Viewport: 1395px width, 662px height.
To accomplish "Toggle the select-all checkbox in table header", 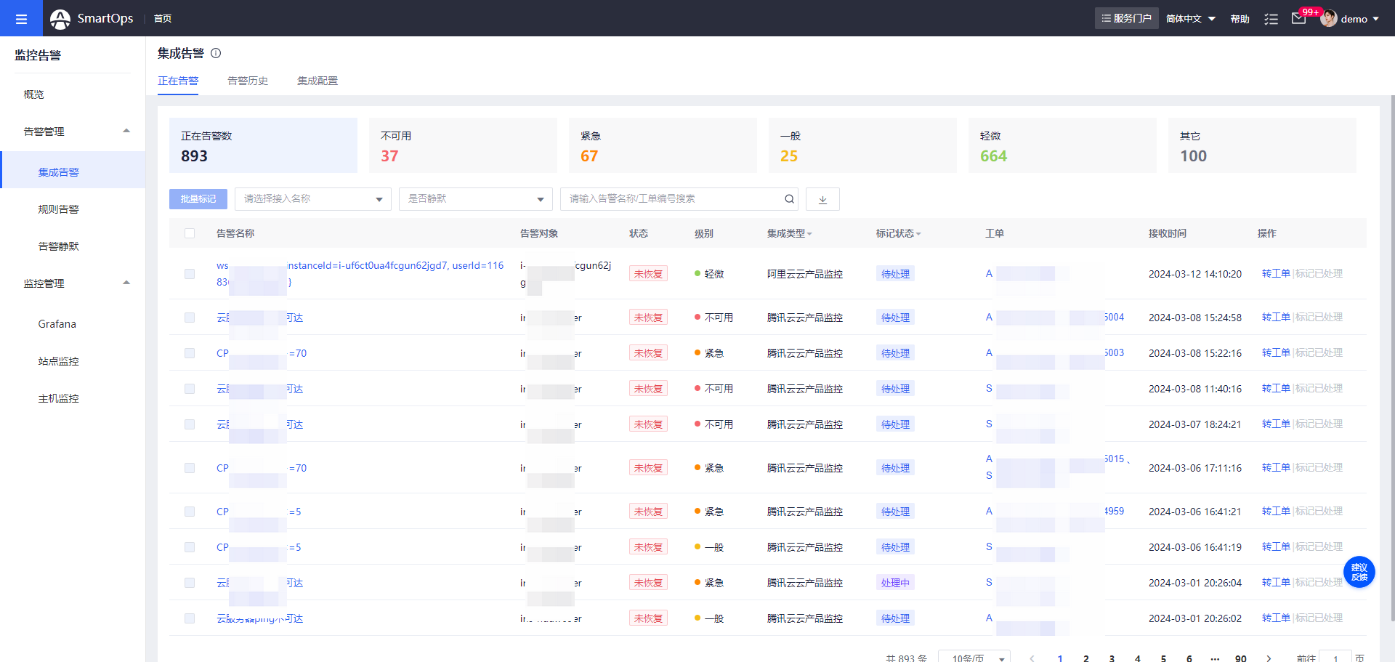I will pos(190,233).
